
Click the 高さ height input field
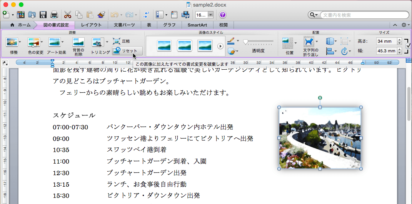(x=386, y=41)
